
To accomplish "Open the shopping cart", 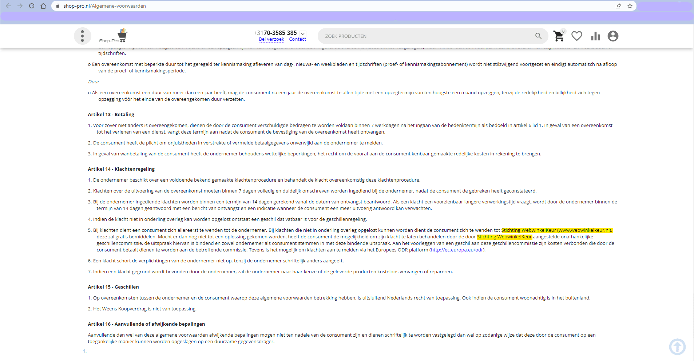I will coord(559,36).
